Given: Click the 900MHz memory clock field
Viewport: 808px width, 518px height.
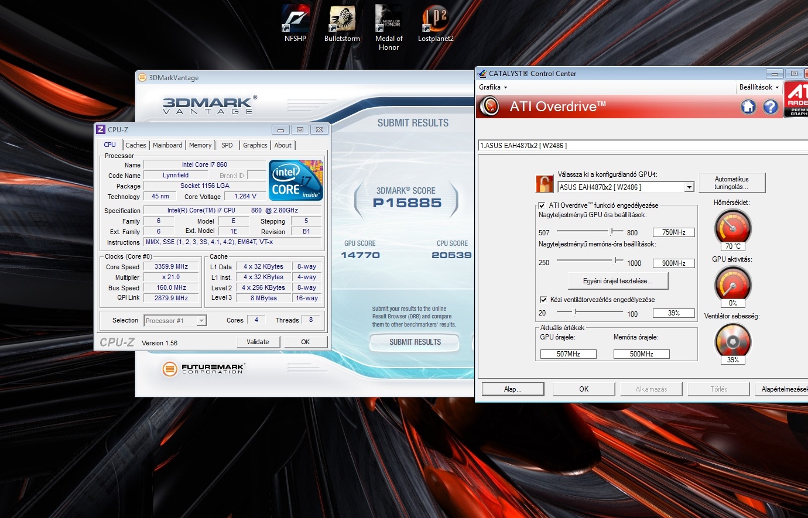Looking at the screenshot, I should pos(674,263).
